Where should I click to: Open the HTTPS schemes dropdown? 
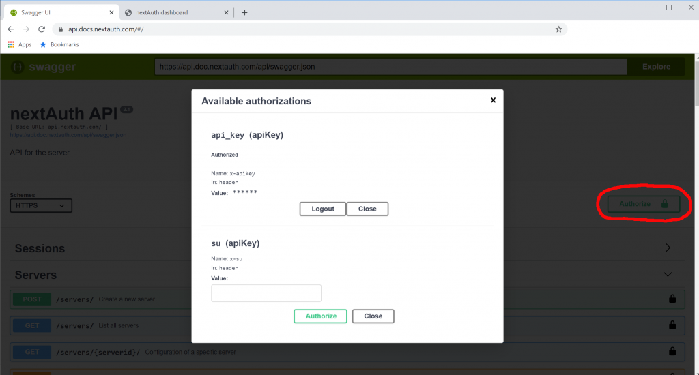[41, 205]
